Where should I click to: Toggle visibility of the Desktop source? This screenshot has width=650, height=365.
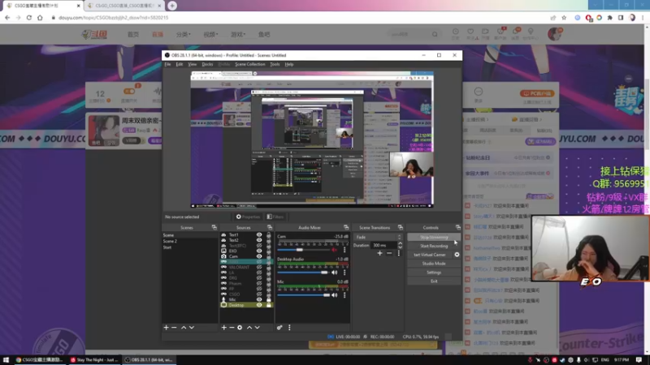pos(259,305)
